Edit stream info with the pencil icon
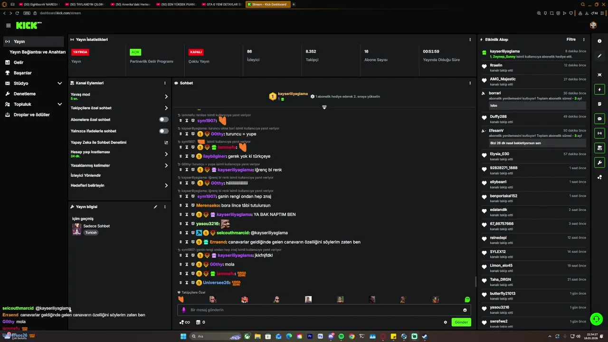Screen dimensions: 608x342 (x=155, y=207)
